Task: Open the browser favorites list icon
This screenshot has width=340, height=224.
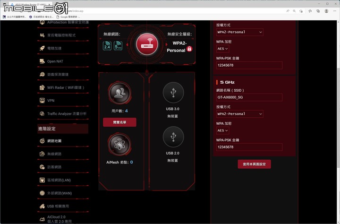Action: point(310,11)
